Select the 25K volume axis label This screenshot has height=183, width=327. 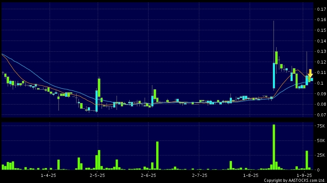click(x=321, y=155)
